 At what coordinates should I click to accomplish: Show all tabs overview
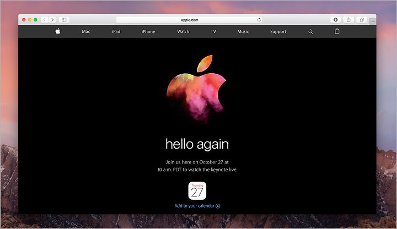pyautogui.click(x=362, y=20)
